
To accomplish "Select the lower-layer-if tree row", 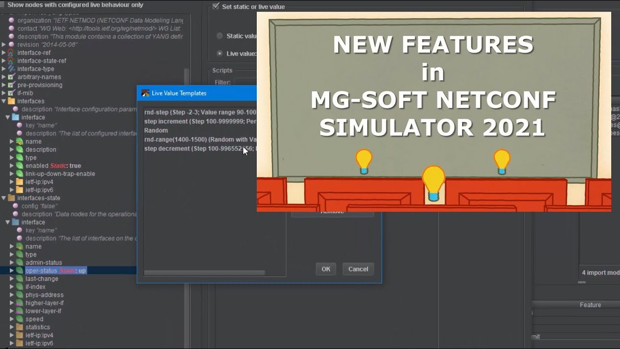I will [x=44, y=311].
